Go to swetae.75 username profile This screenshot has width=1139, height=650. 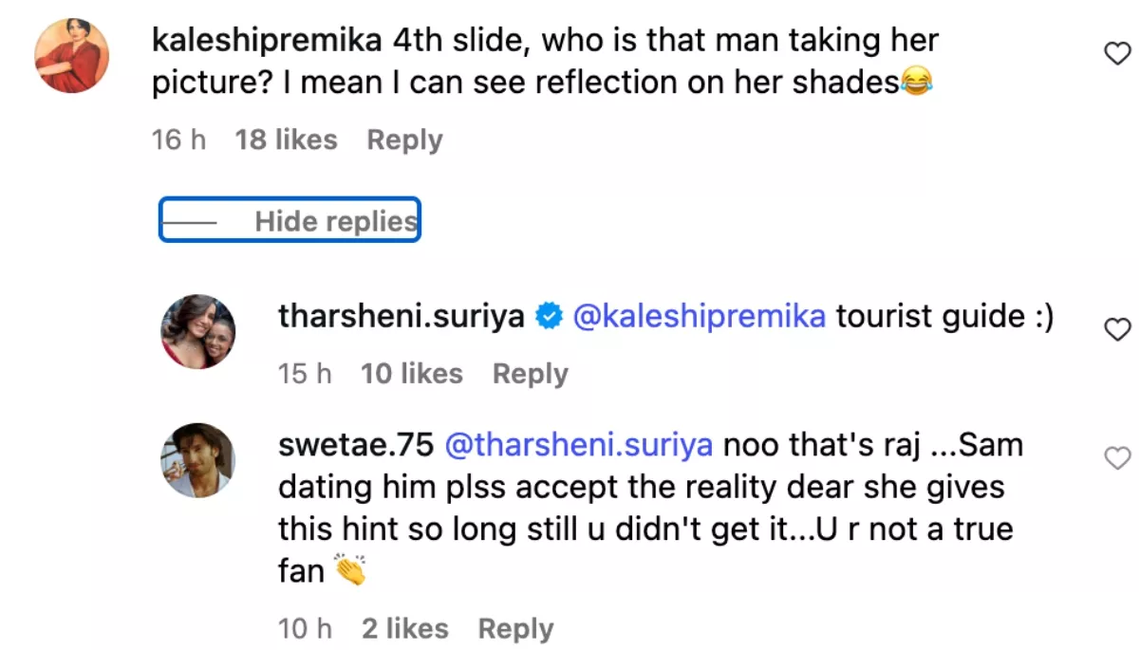coord(355,445)
